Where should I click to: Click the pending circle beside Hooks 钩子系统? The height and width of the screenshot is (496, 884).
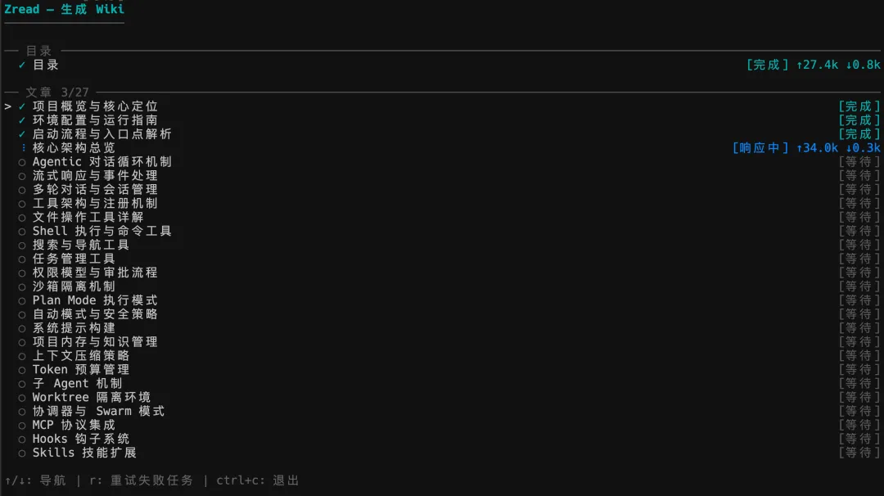coord(22,440)
